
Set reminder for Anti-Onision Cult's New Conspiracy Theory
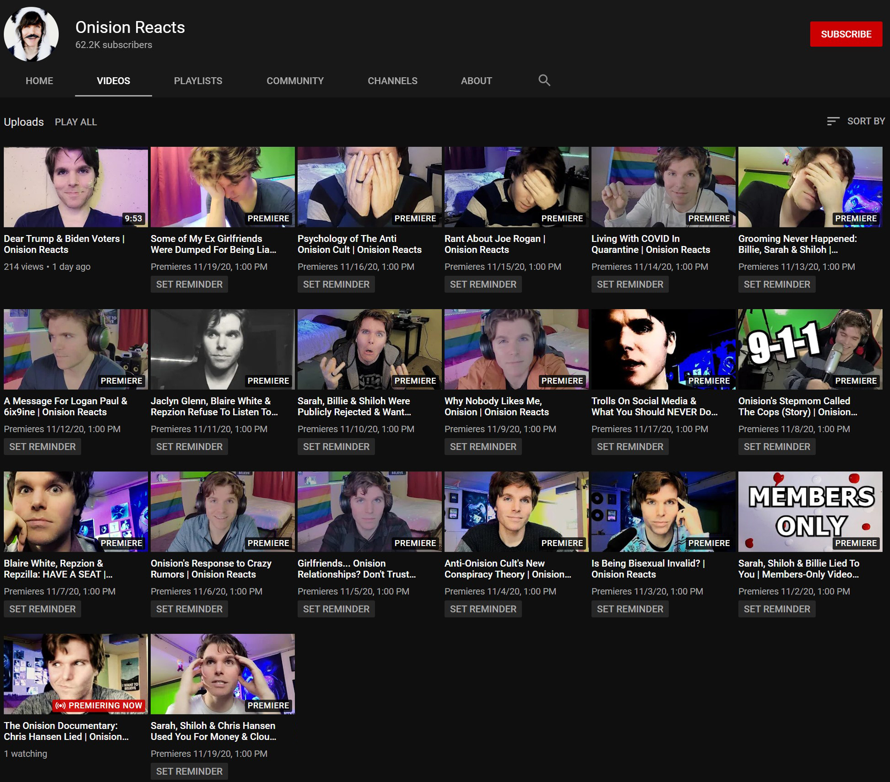[x=483, y=609]
